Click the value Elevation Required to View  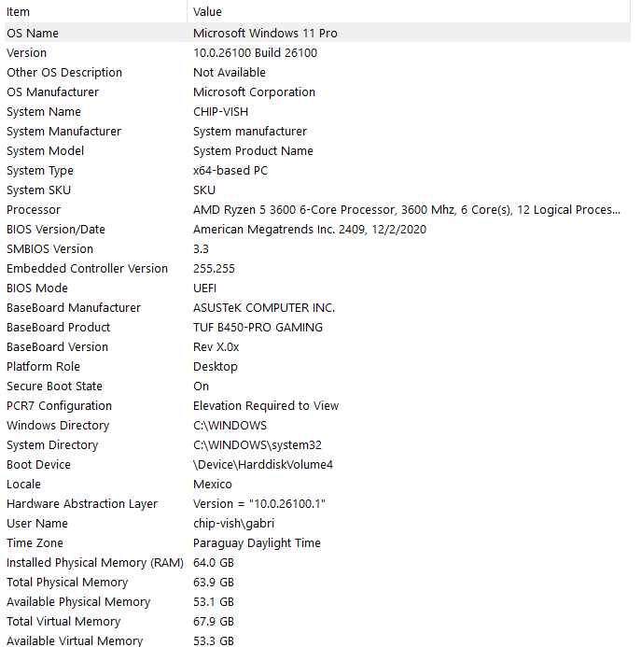[x=266, y=405]
